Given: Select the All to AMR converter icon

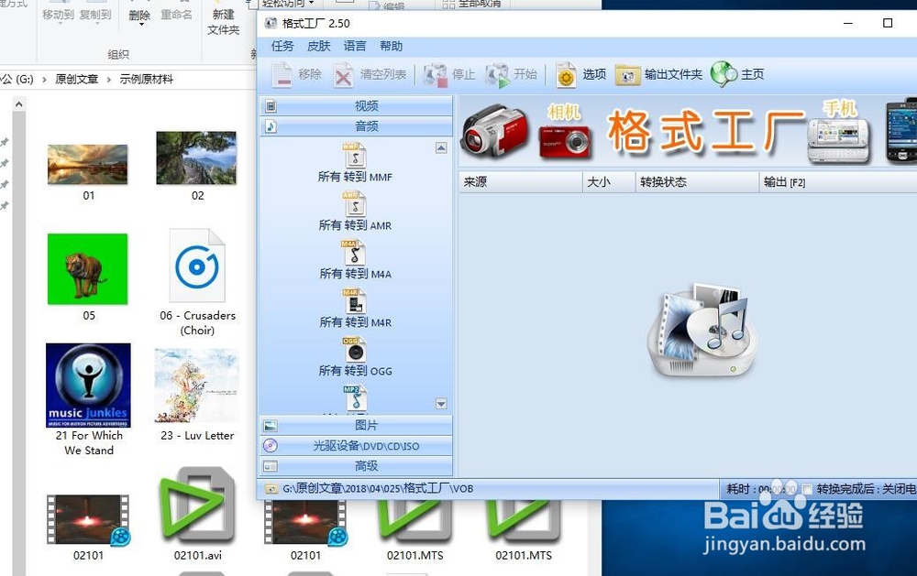Looking at the screenshot, I should pyautogui.click(x=354, y=204).
